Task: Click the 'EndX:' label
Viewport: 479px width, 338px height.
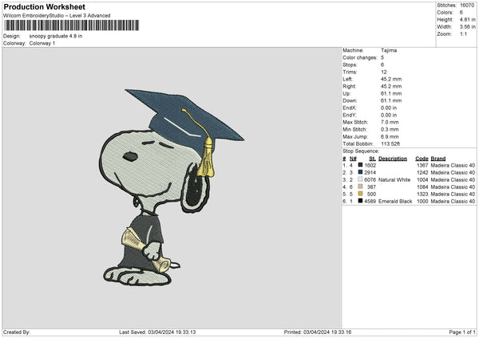Action: pos(350,108)
